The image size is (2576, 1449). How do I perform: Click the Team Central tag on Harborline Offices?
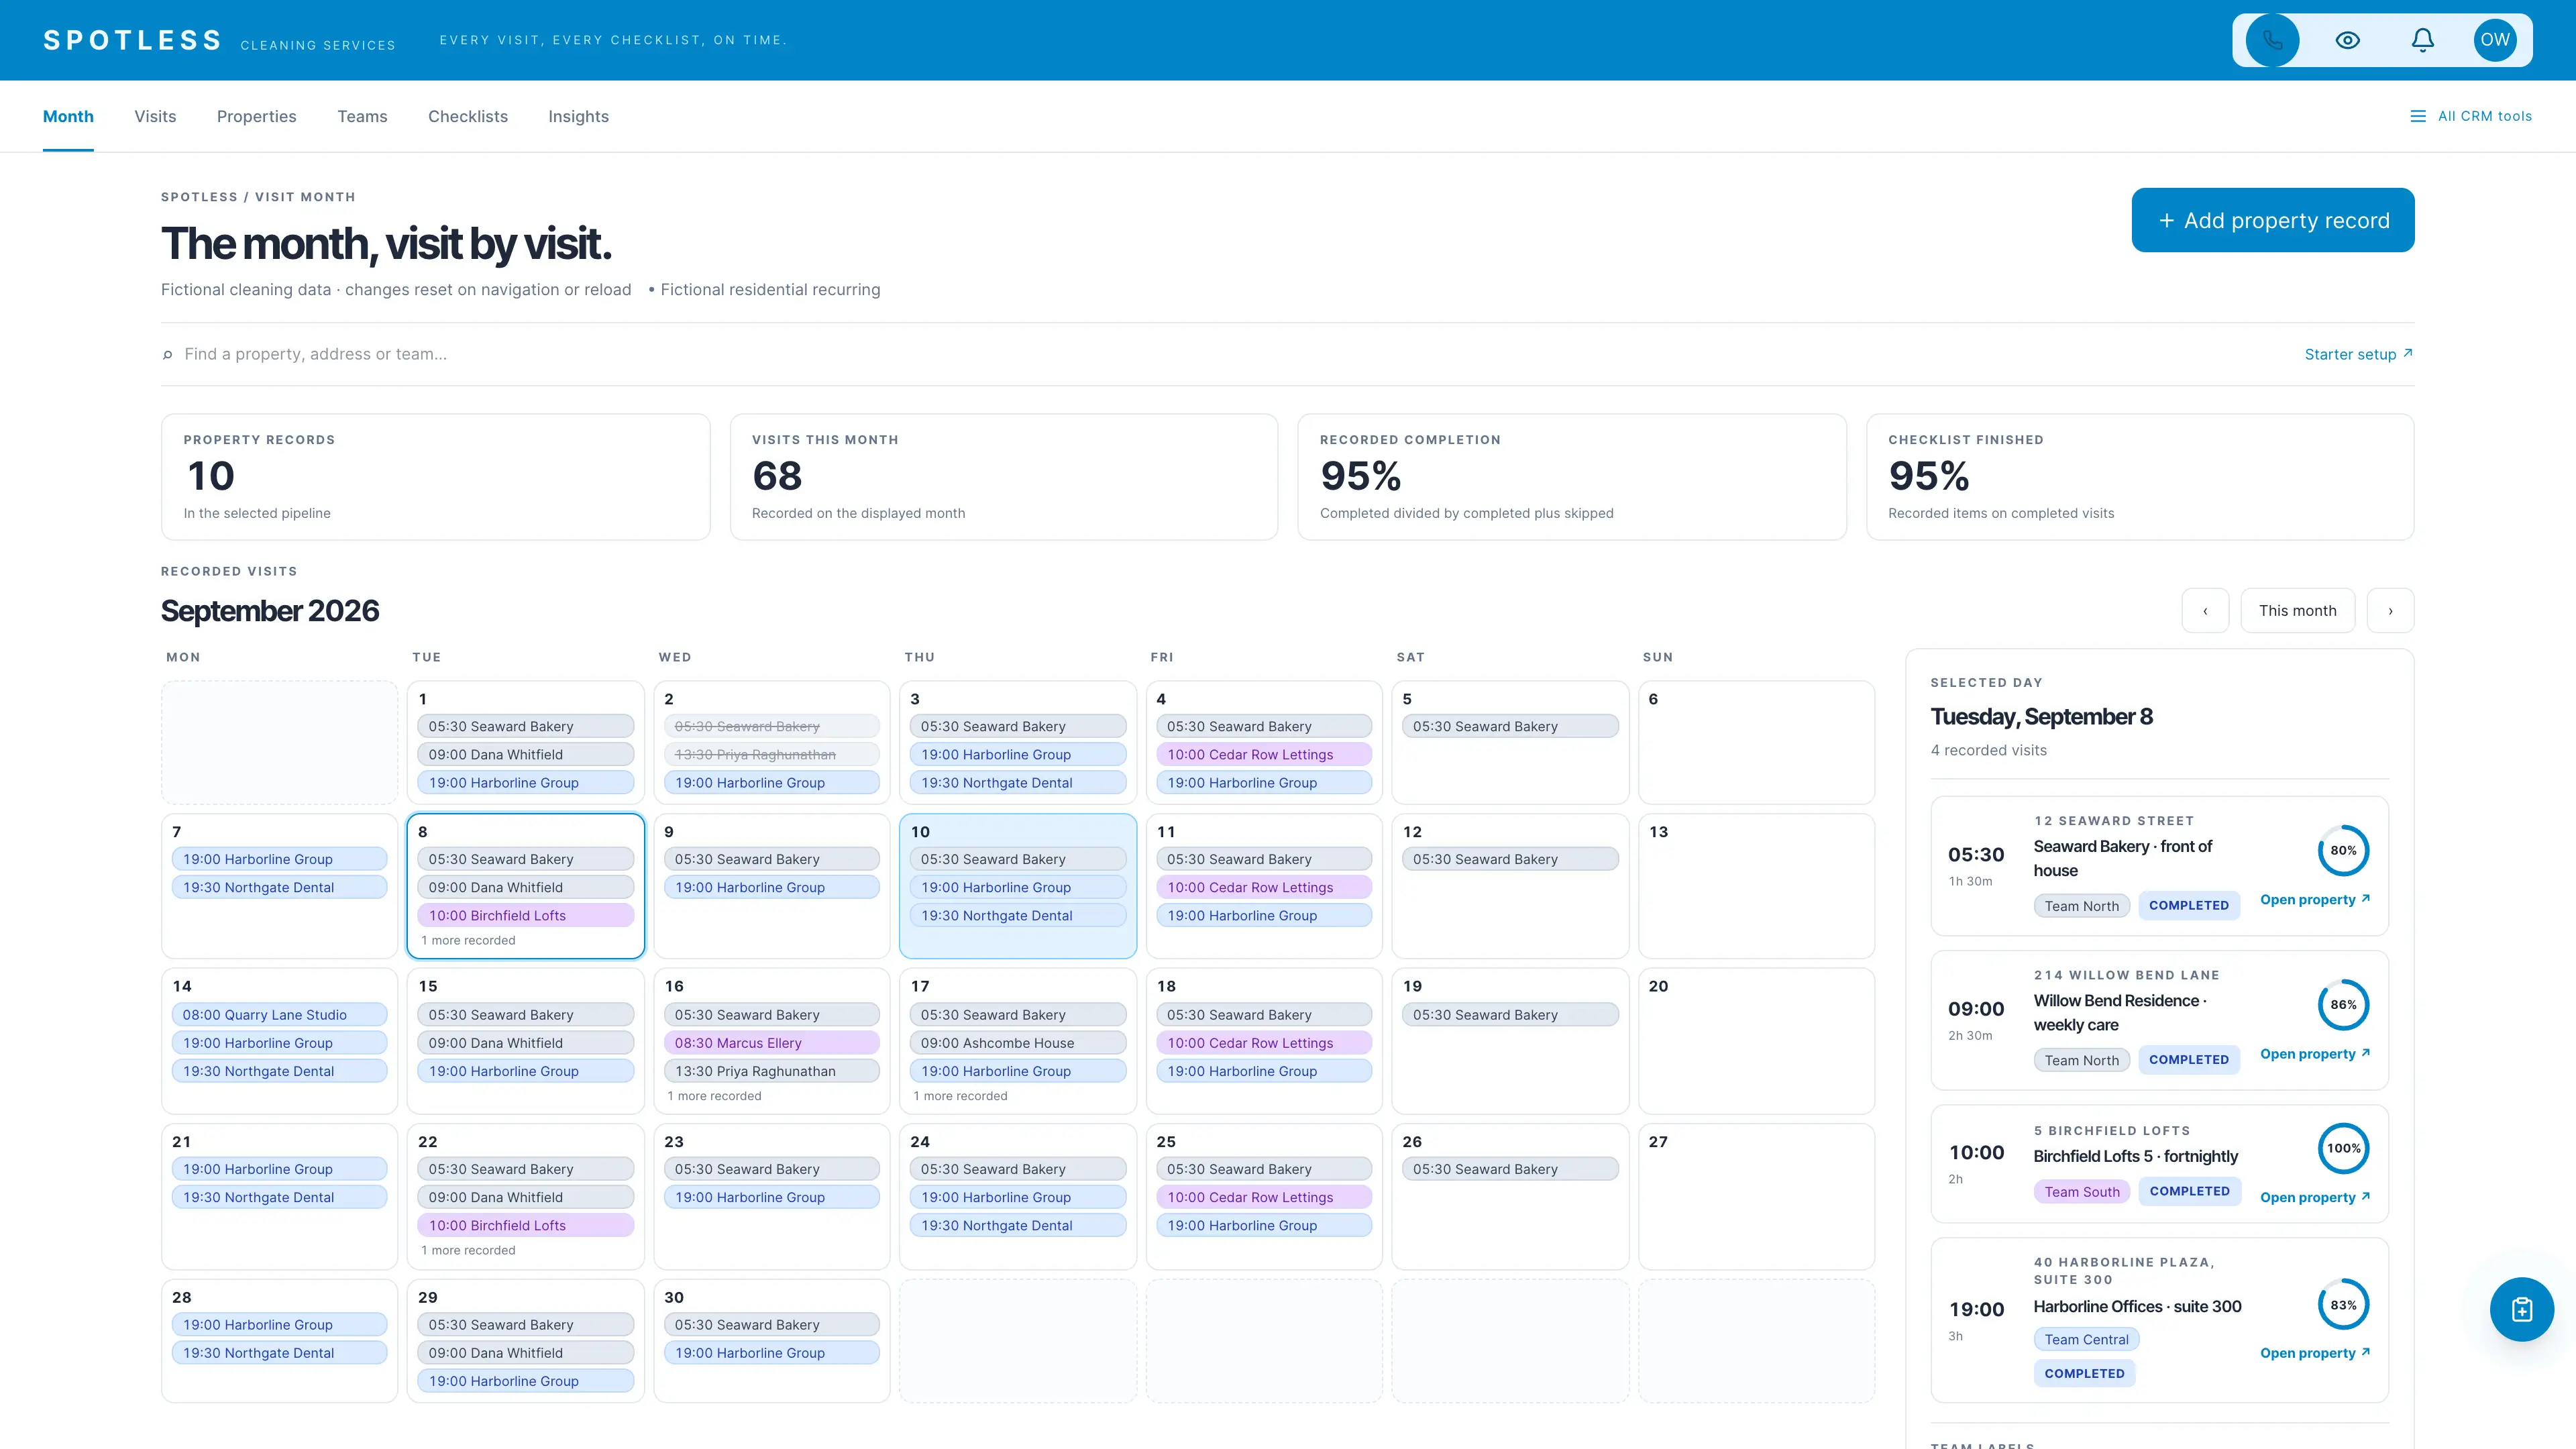coord(2086,1339)
